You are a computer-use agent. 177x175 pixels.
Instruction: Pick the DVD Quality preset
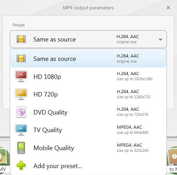[x=88, y=112]
